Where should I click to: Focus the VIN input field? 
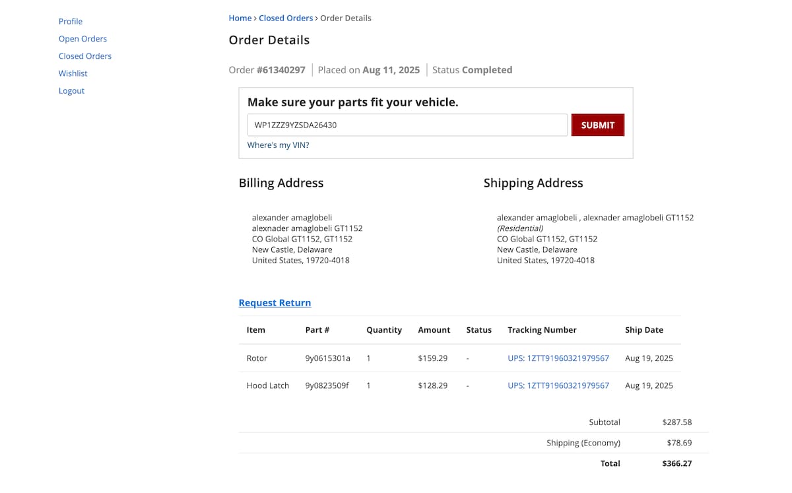[x=407, y=125]
